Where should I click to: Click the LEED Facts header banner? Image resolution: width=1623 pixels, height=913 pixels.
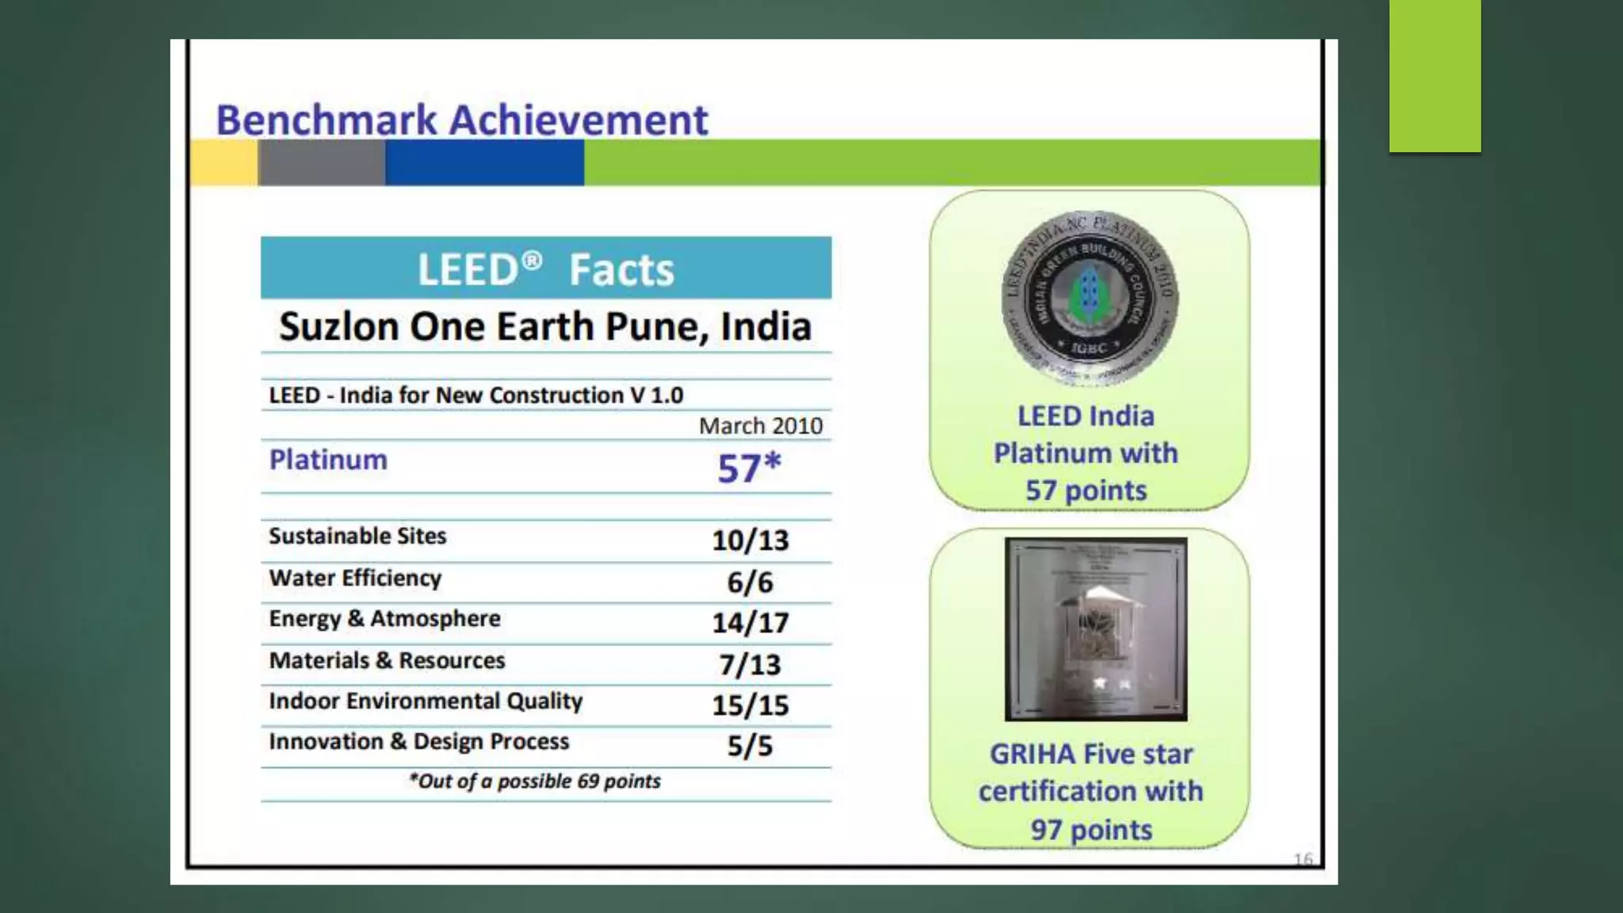[545, 269]
